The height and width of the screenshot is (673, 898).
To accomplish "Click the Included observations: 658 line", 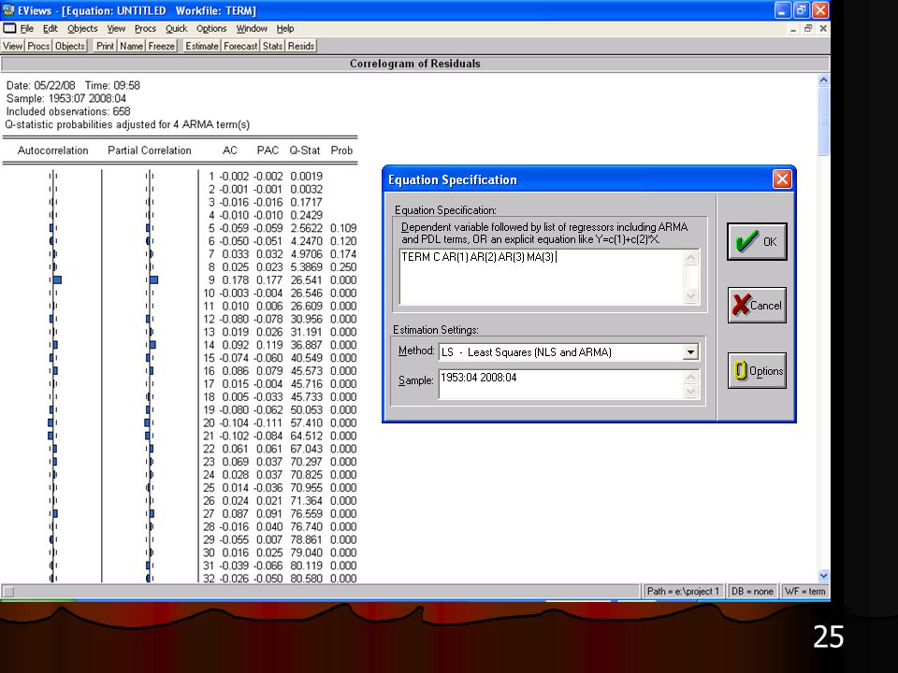I will coord(68,111).
